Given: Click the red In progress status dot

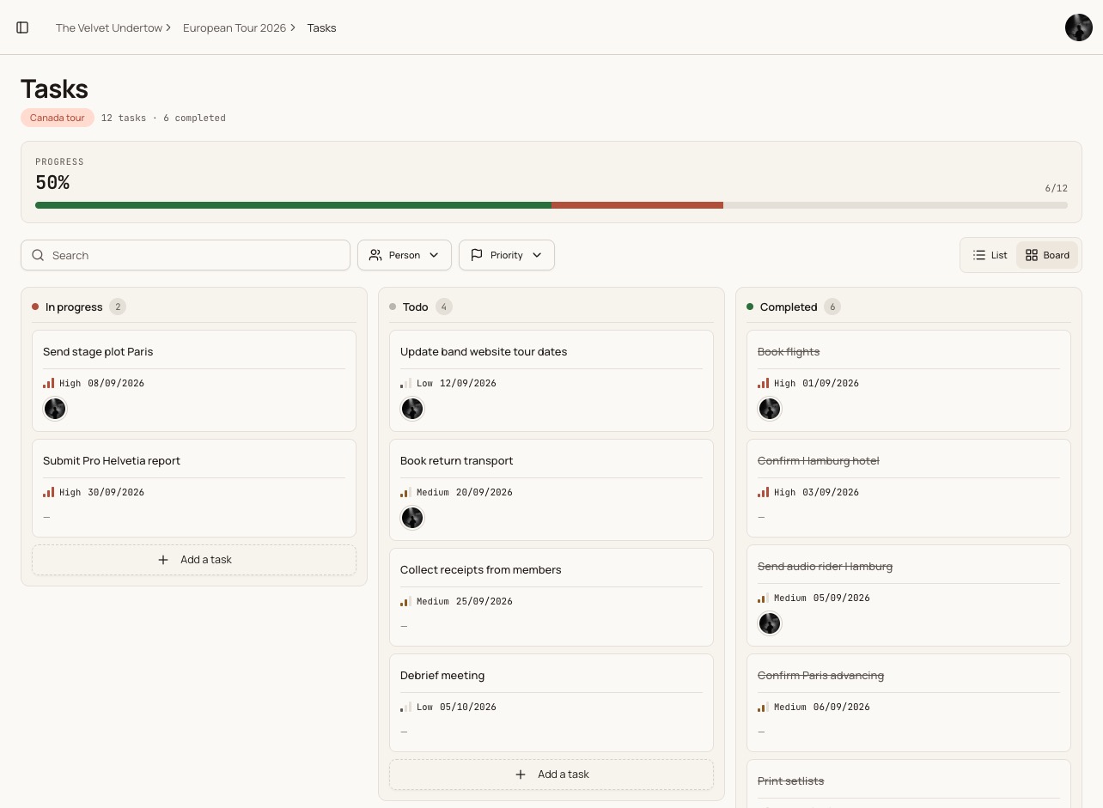Looking at the screenshot, I should (35, 307).
